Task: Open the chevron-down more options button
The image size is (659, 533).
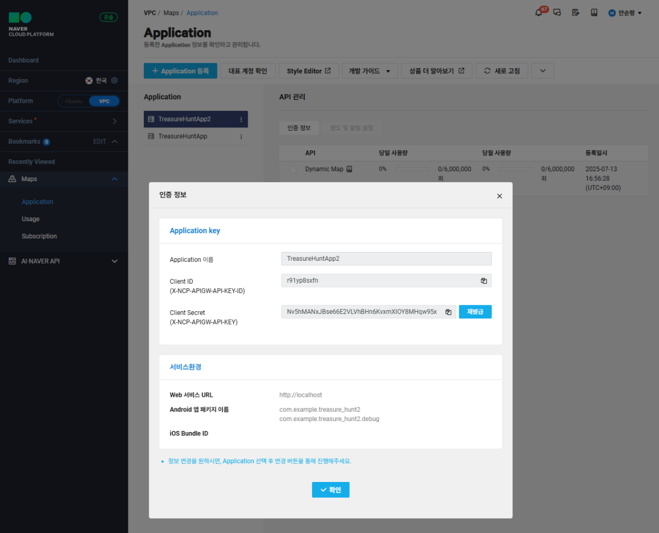Action: (x=543, y=71)
